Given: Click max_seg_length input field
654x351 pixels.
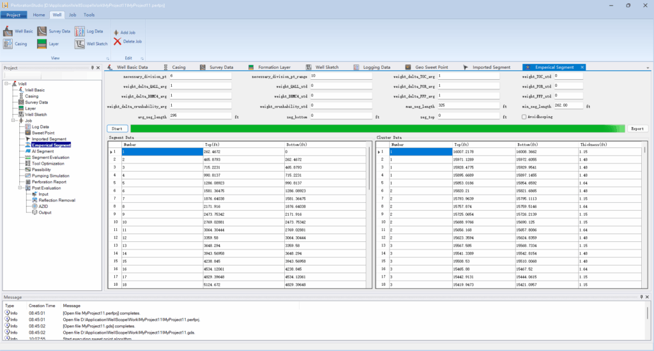Looking at the screenshot, I should [468, 106].
